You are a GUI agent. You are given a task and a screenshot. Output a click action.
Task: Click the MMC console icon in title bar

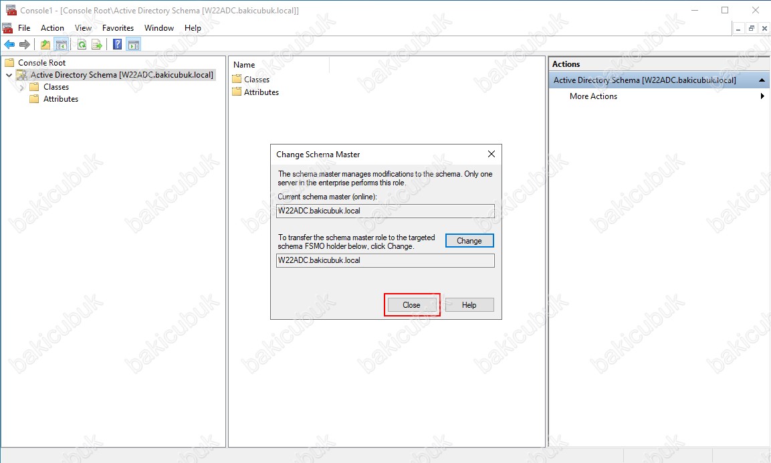coord(11,10)
